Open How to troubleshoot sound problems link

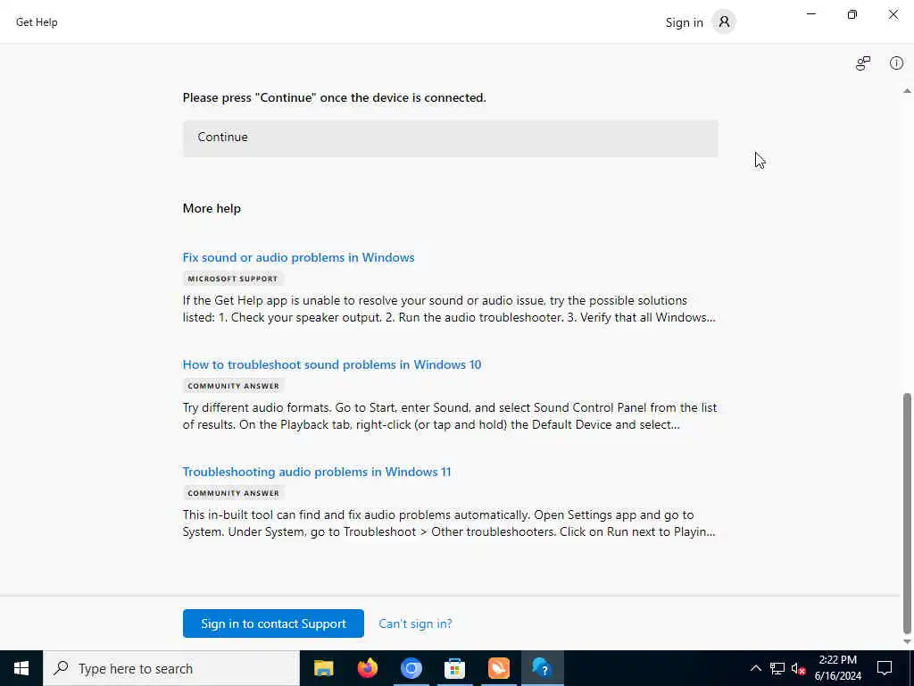pos(332,364)
